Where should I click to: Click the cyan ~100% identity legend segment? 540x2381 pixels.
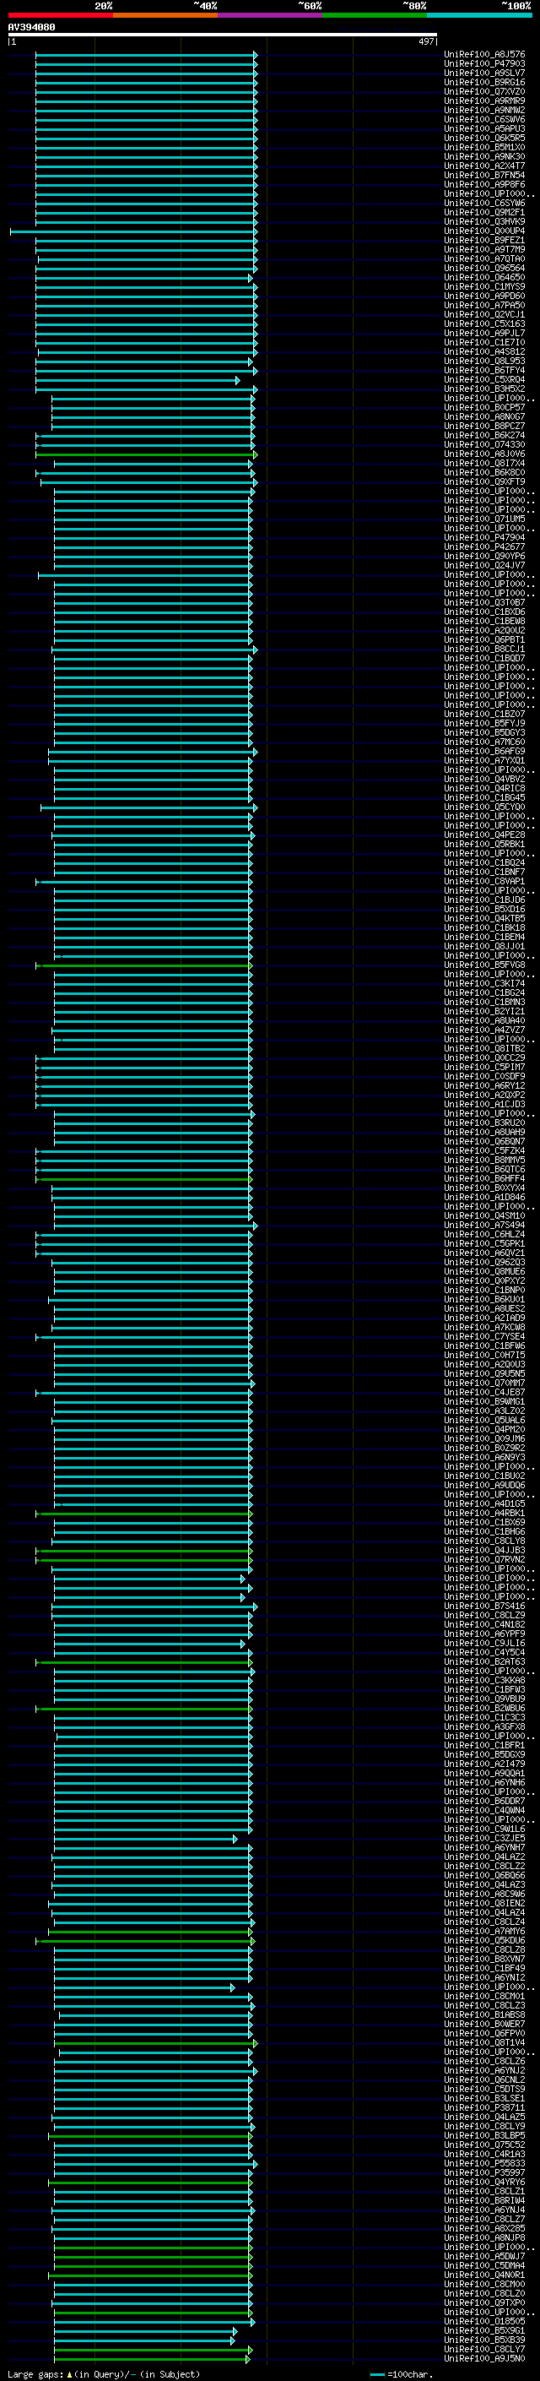pos(479,15)
